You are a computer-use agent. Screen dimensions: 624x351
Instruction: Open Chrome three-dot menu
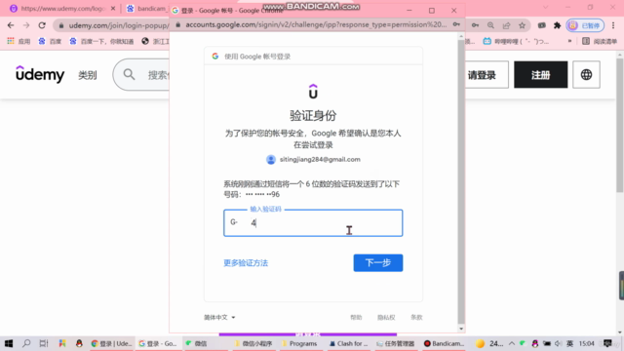pos(613,25)
